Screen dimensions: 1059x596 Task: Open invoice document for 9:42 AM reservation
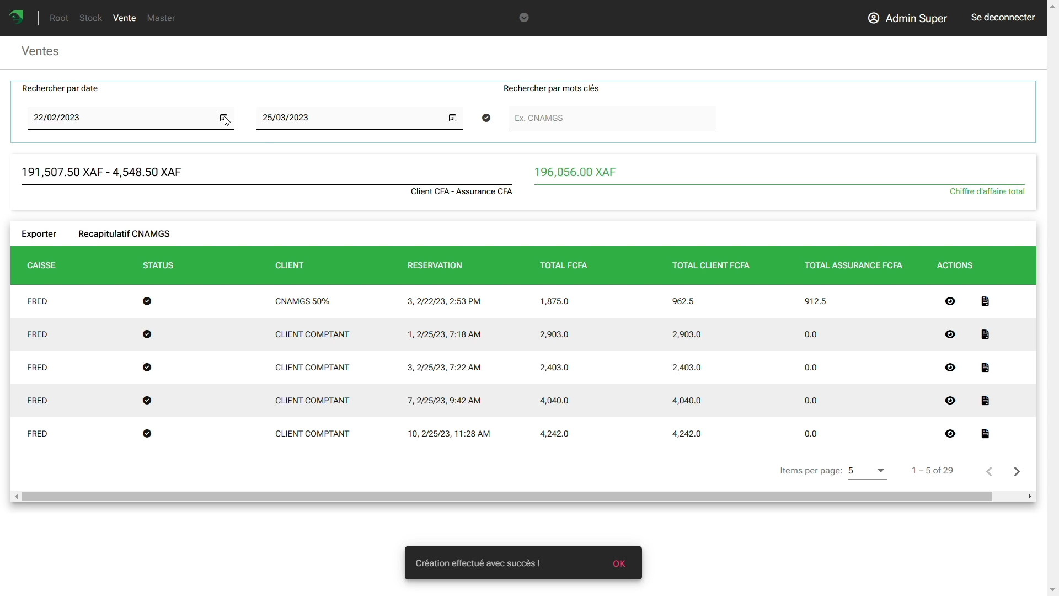[x=985, y=401]
